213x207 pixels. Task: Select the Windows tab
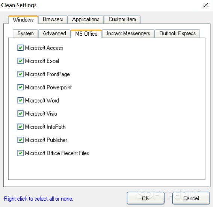click(x=23, y=20)
